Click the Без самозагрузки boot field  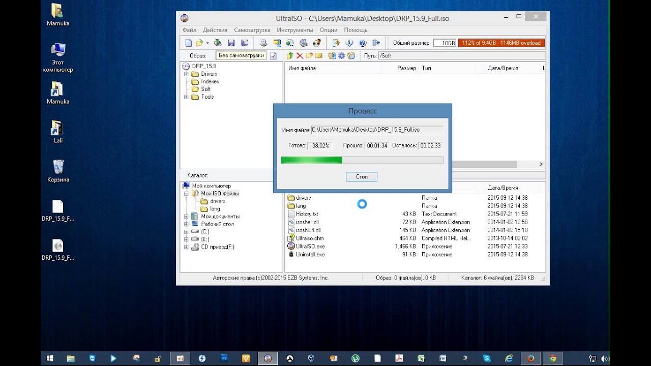[241, 55]
